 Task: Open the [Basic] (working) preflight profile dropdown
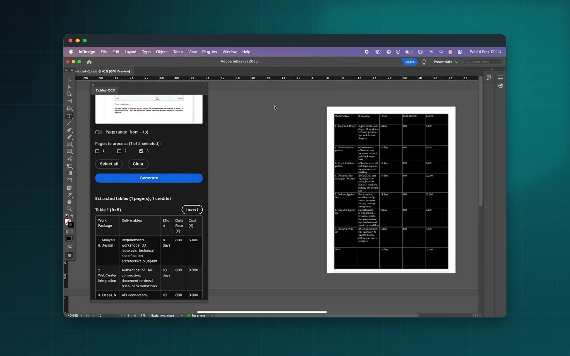pos(181,315)
